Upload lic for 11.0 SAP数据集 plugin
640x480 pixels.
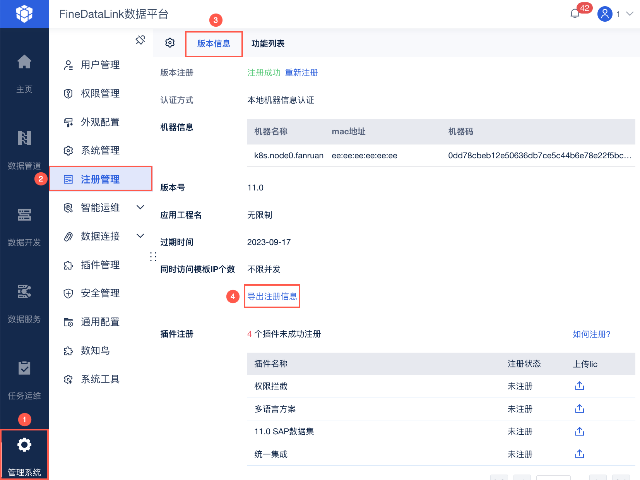tap(580, 431)
